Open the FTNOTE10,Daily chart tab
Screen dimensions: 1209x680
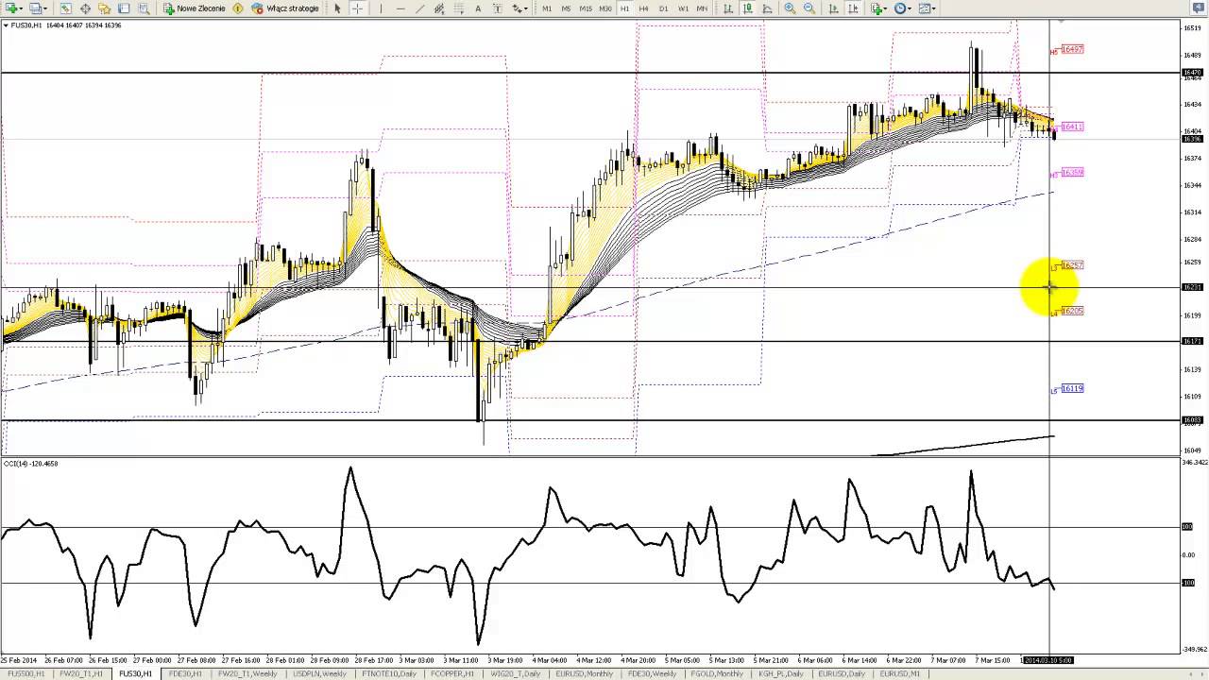click(x=388, y=673)
